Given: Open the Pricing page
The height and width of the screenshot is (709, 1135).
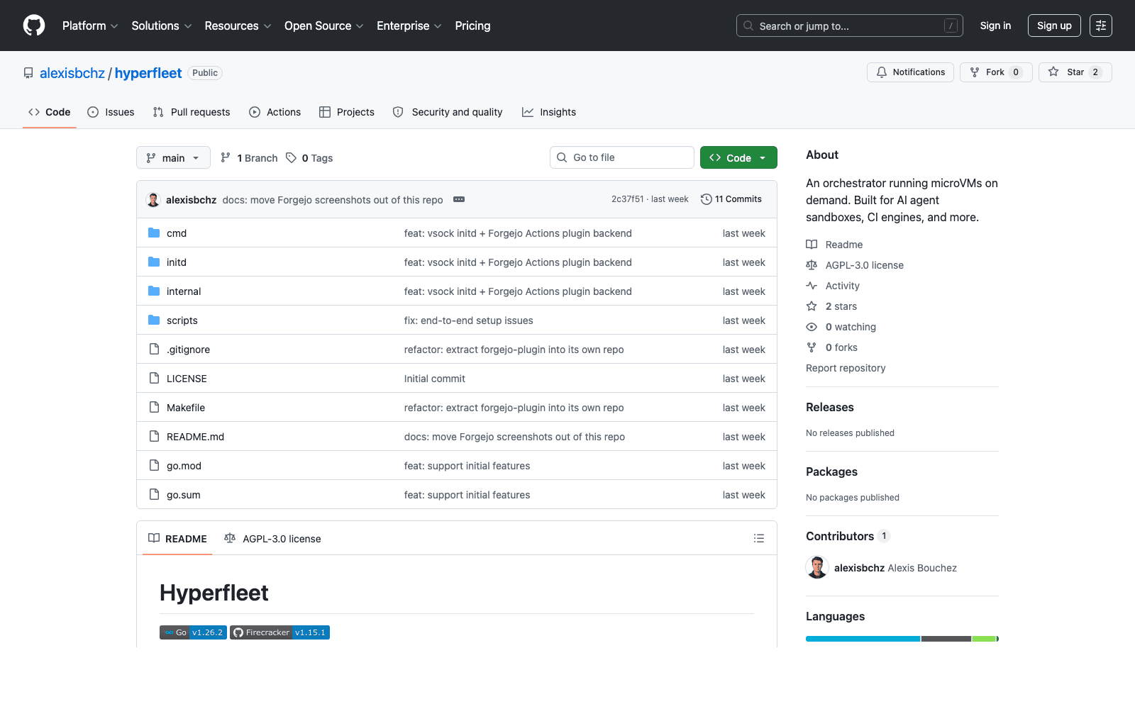Looking at the screenshot, I should click(472, 26).
